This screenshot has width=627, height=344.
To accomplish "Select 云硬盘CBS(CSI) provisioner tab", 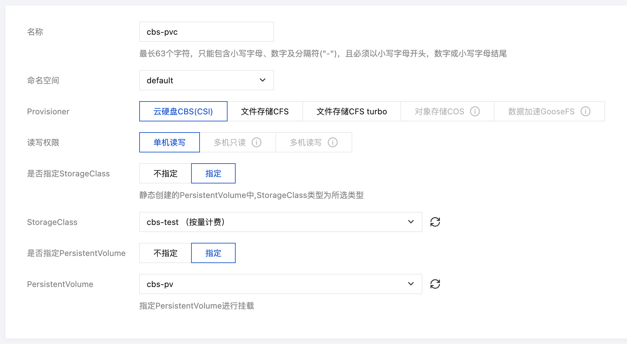I will [183, 111].
